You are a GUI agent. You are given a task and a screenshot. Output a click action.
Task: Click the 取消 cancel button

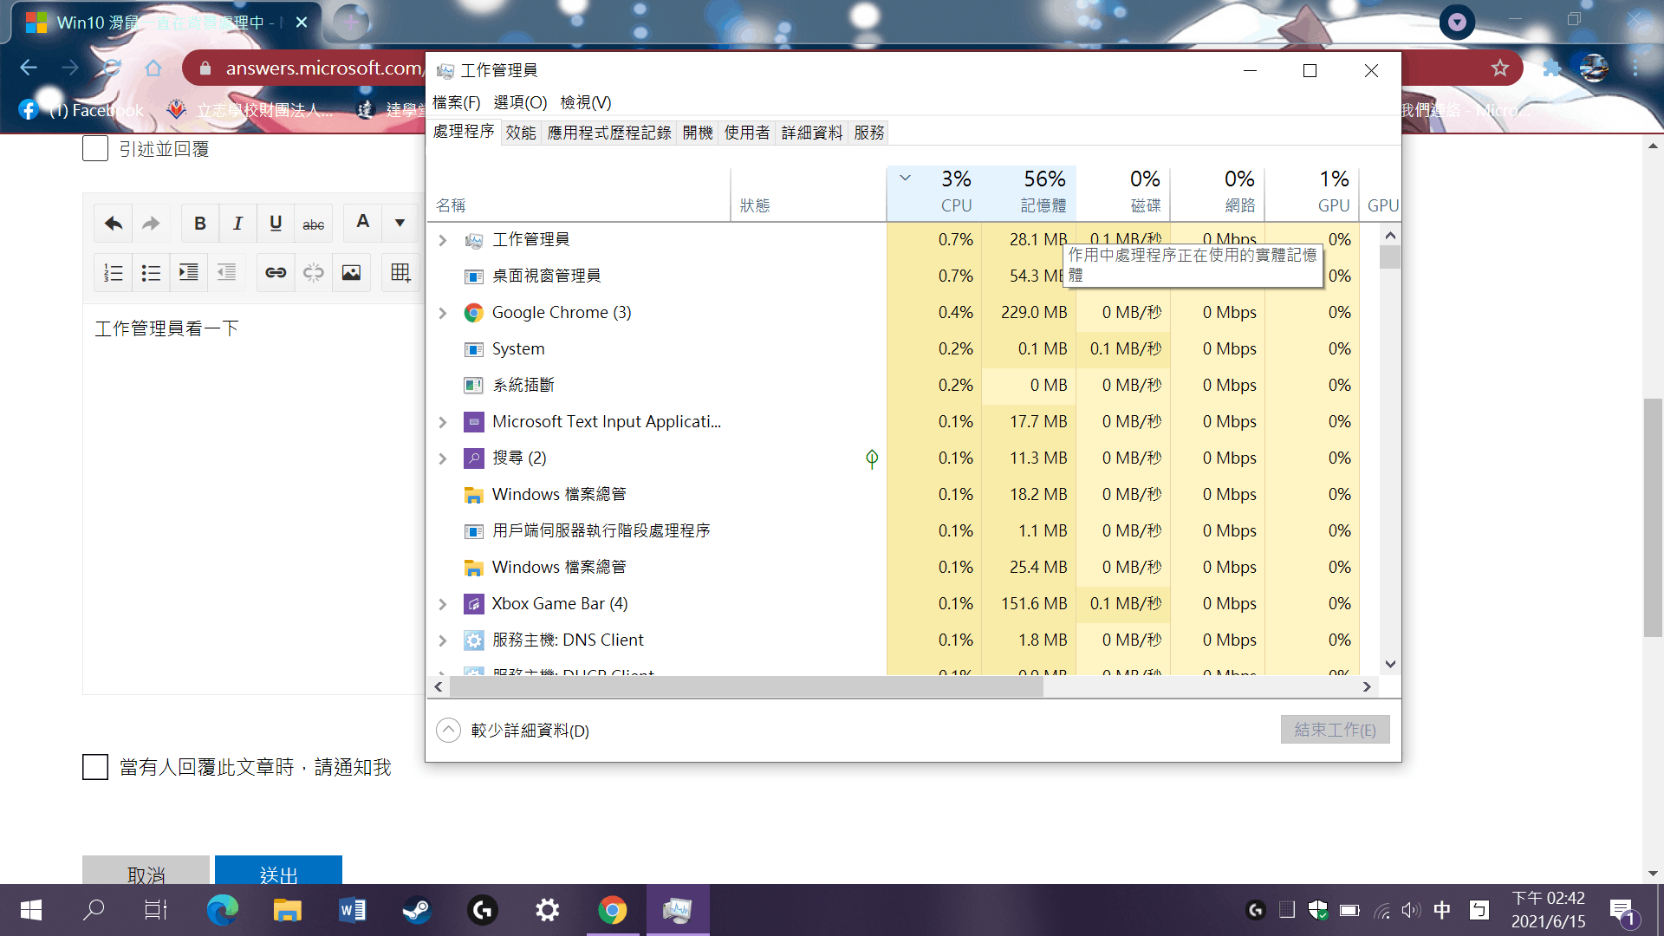pyautogui.click(x=146, y=871)
